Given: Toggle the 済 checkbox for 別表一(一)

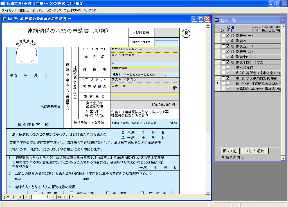Looking at the screenshot, I should tap(223, 35).
